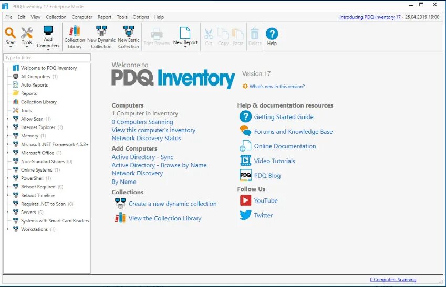Select Non-Standard Shares collection
Viewport: 446px width, 287px height.
pos(43,161)
